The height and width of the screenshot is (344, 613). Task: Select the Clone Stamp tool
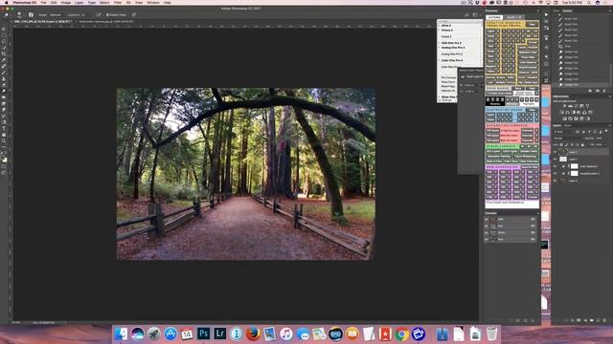[4, 78]
